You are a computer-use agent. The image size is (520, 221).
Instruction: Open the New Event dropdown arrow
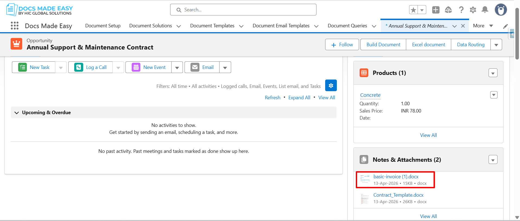(177, 67)
